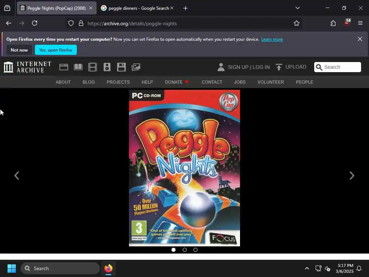
Task: Click the muted volume tray icon
Action: 328,268
